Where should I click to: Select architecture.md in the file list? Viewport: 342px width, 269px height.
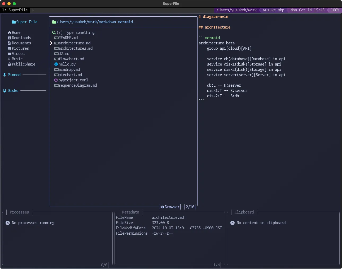[74, 43]
